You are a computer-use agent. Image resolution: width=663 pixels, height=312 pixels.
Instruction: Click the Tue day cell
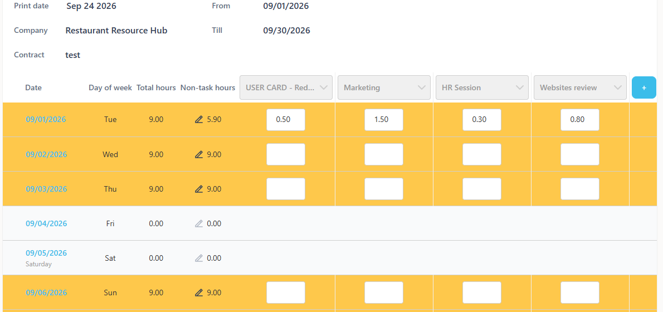(x=110, y=120)
